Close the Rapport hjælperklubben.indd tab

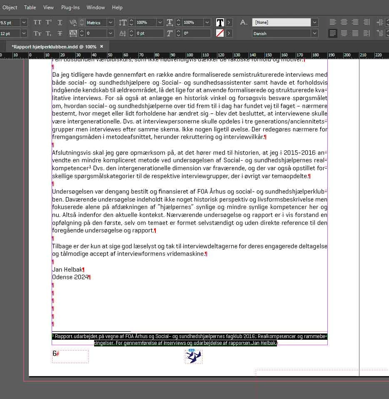[102, 46]
